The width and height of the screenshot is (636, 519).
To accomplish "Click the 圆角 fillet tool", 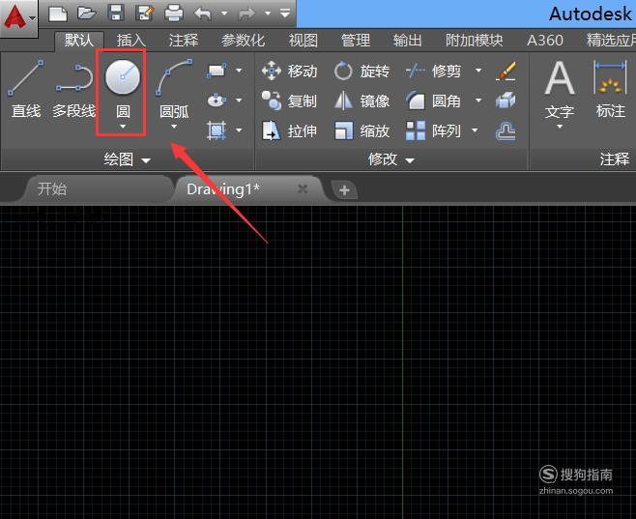I will click(x=434, y=101).
